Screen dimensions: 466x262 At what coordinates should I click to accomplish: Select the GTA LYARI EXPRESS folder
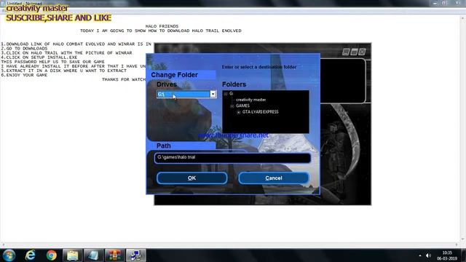tap(261, 112)
